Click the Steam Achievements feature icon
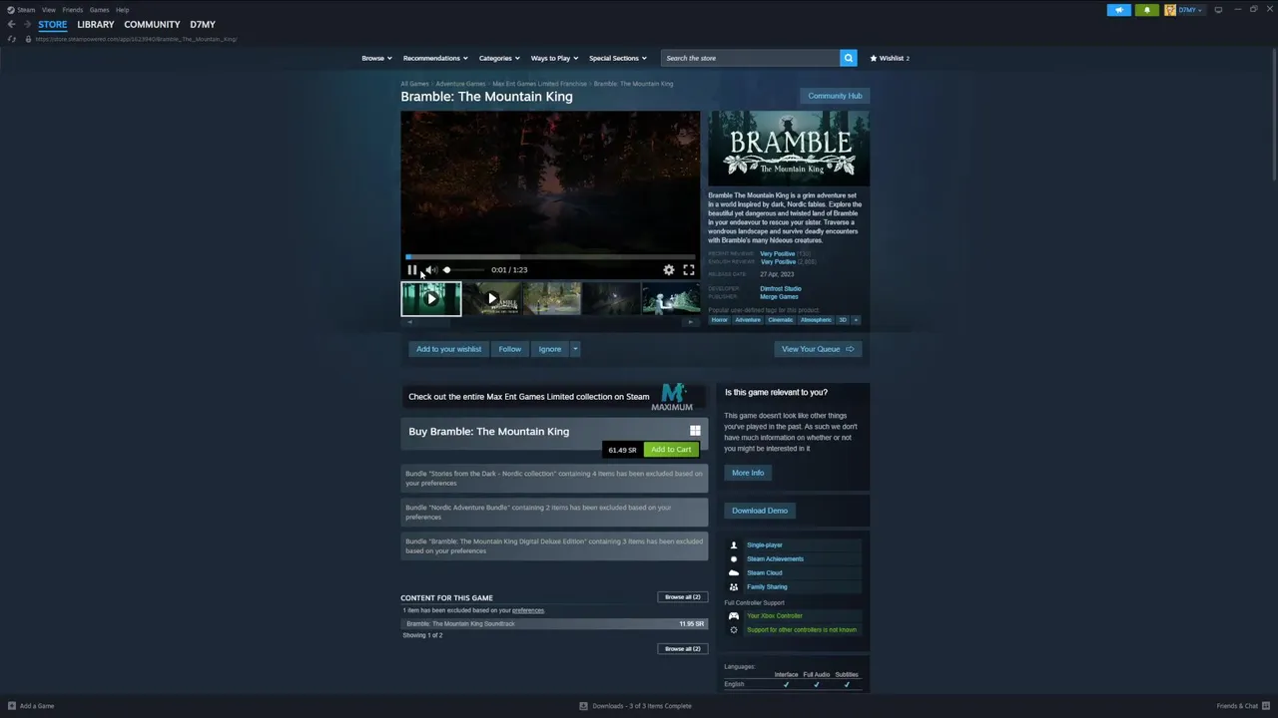 click(x=734, y=559)
